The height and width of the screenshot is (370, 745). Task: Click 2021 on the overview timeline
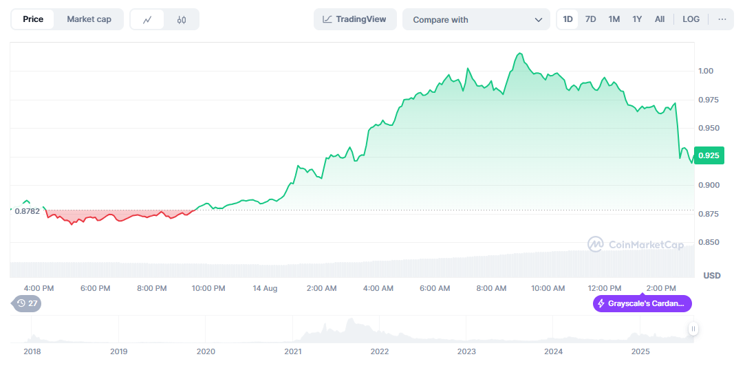(x=292, y=352)
